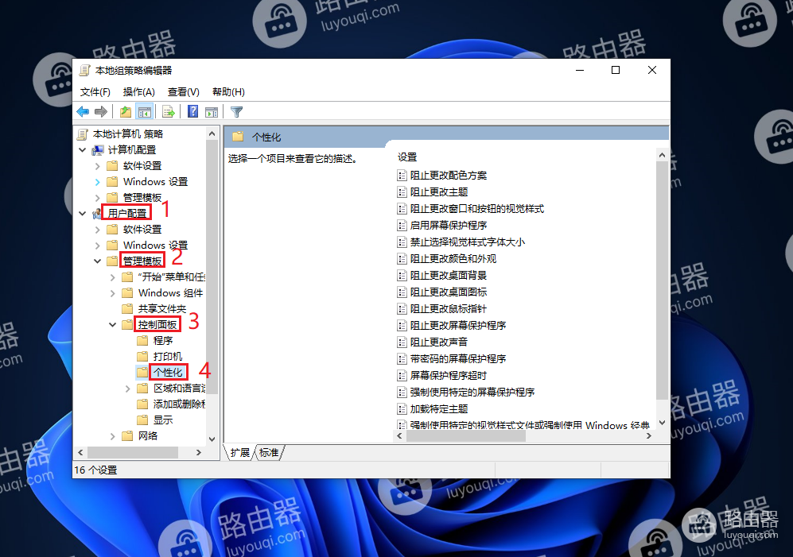Click the policy icon for 阻止更改配色方案
793x557 pixels.
coord(402,176)
